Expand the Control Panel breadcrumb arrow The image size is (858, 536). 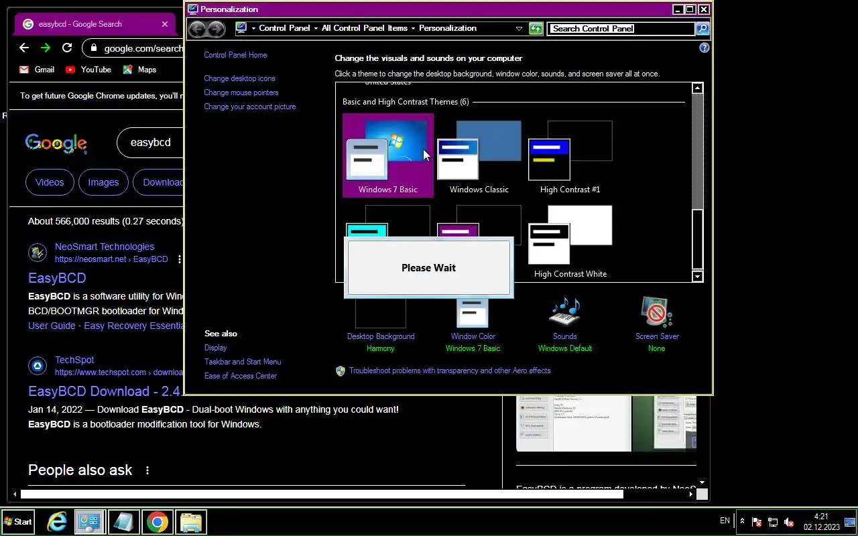point(316,28)
